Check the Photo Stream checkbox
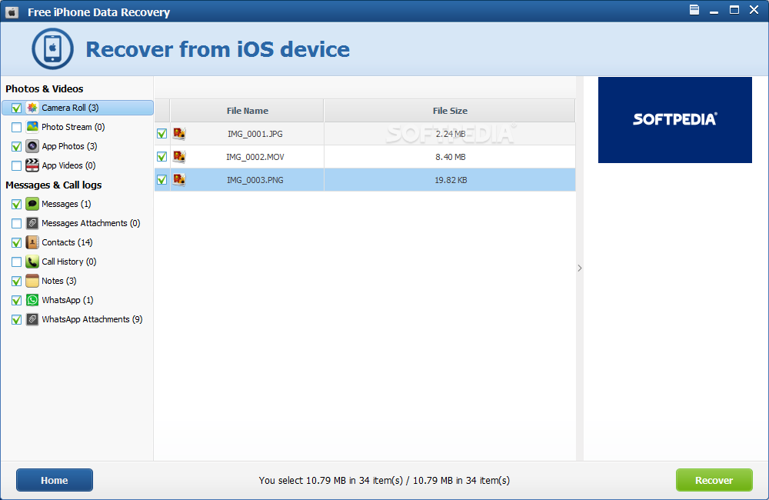This screenshot has width=769, height=500. pyautogui.click(x=16, y=127)
